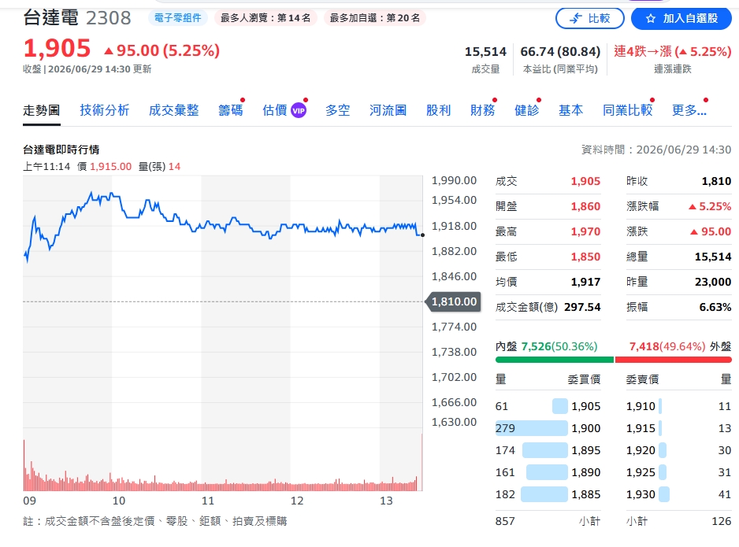Viewport: 739px width, 547px height.
Task: Click the star icon in 加入自選股 button
Action: pyautogui.click(x=651, y=18)
